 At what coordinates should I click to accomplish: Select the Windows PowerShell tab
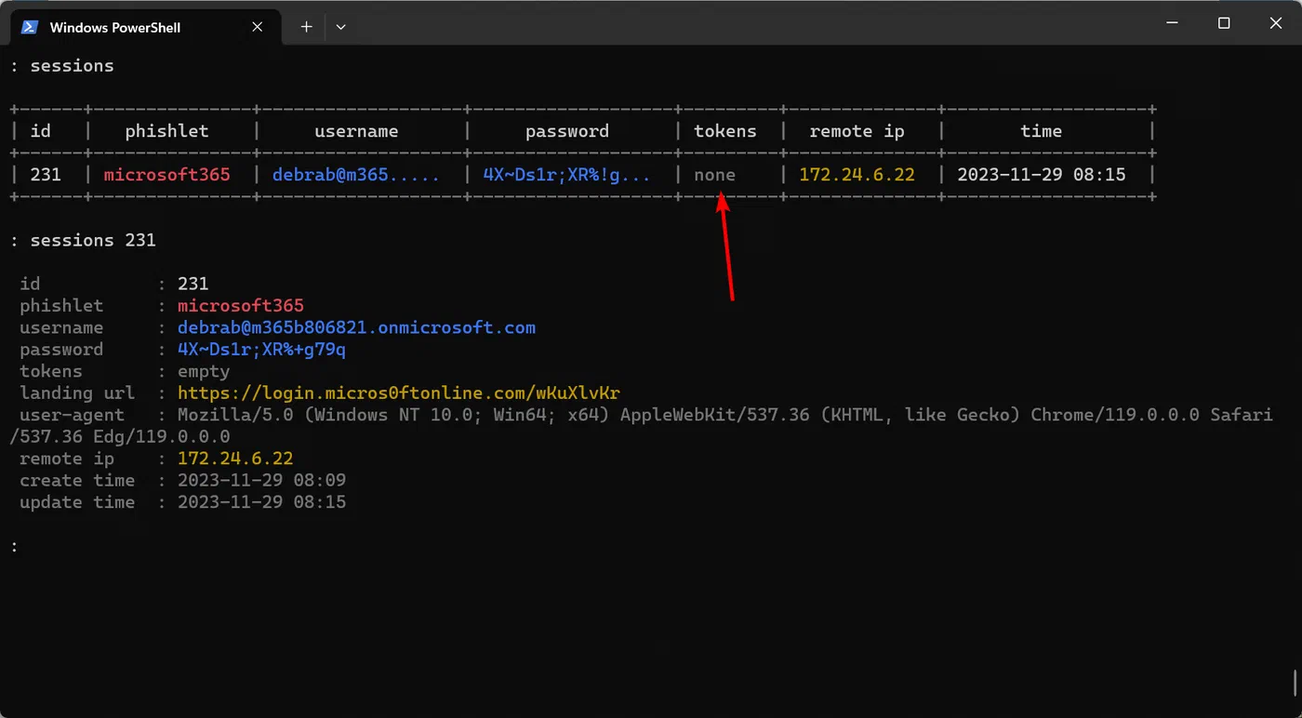(x=144, y=27)
